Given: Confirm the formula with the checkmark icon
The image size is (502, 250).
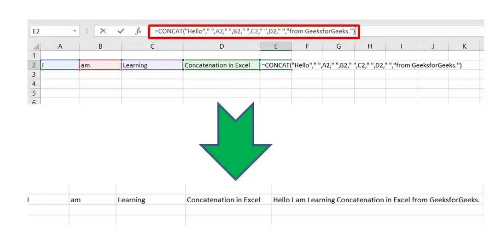Looking at the screenshot, I should coord(121,31).
